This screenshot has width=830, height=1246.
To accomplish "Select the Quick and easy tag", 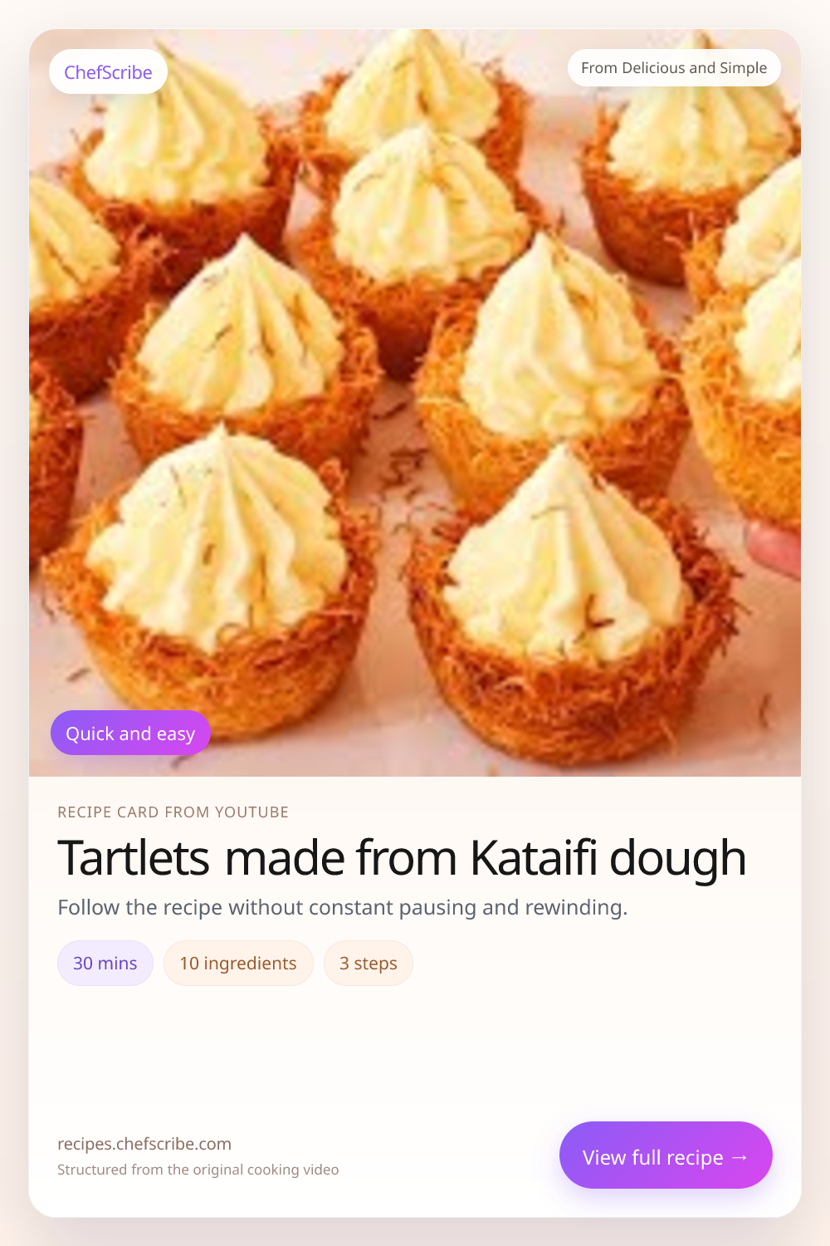I will point(130,733).
